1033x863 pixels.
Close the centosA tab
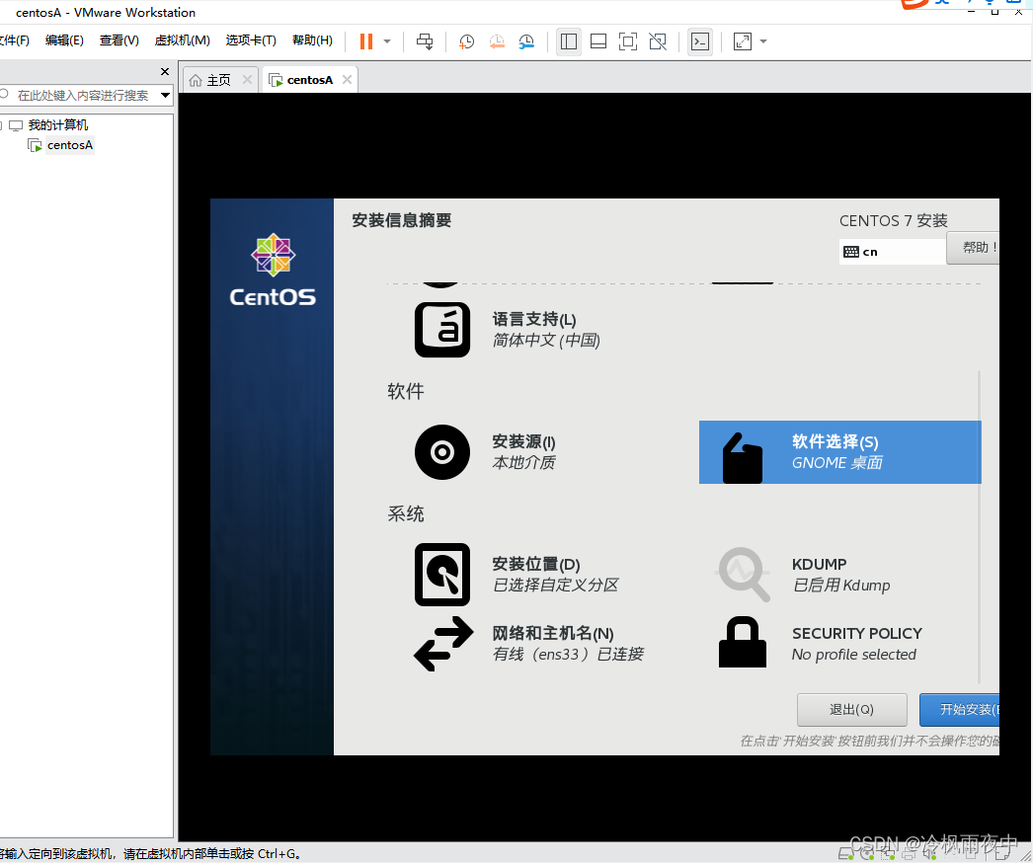coord(347,80)
